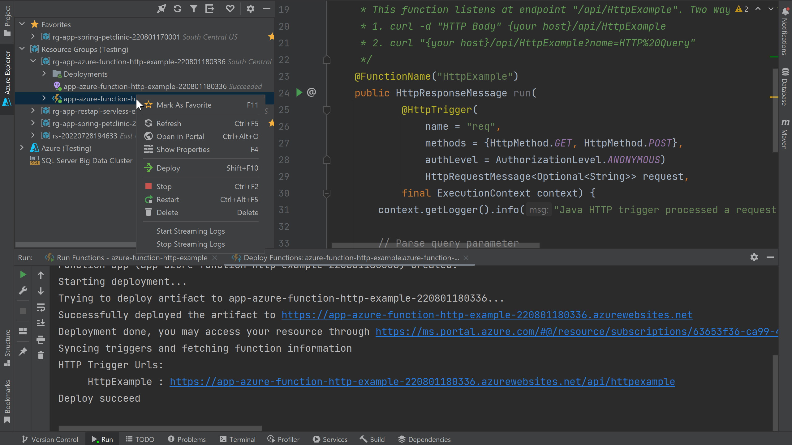Click the run gutter icon on line 24
The image size is (792, 445).
pos(299,92)
